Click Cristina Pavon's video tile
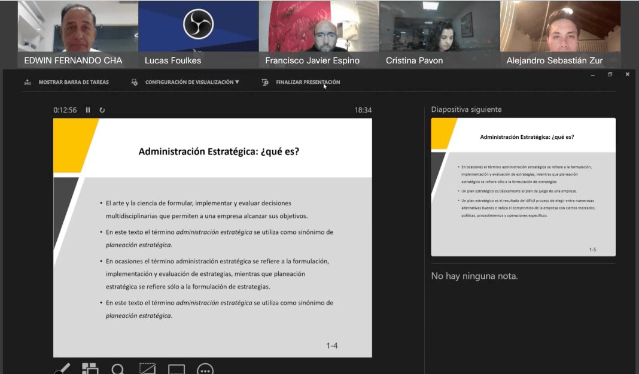Viewport: 639px width, 374px height. click(x=439, y=27)
